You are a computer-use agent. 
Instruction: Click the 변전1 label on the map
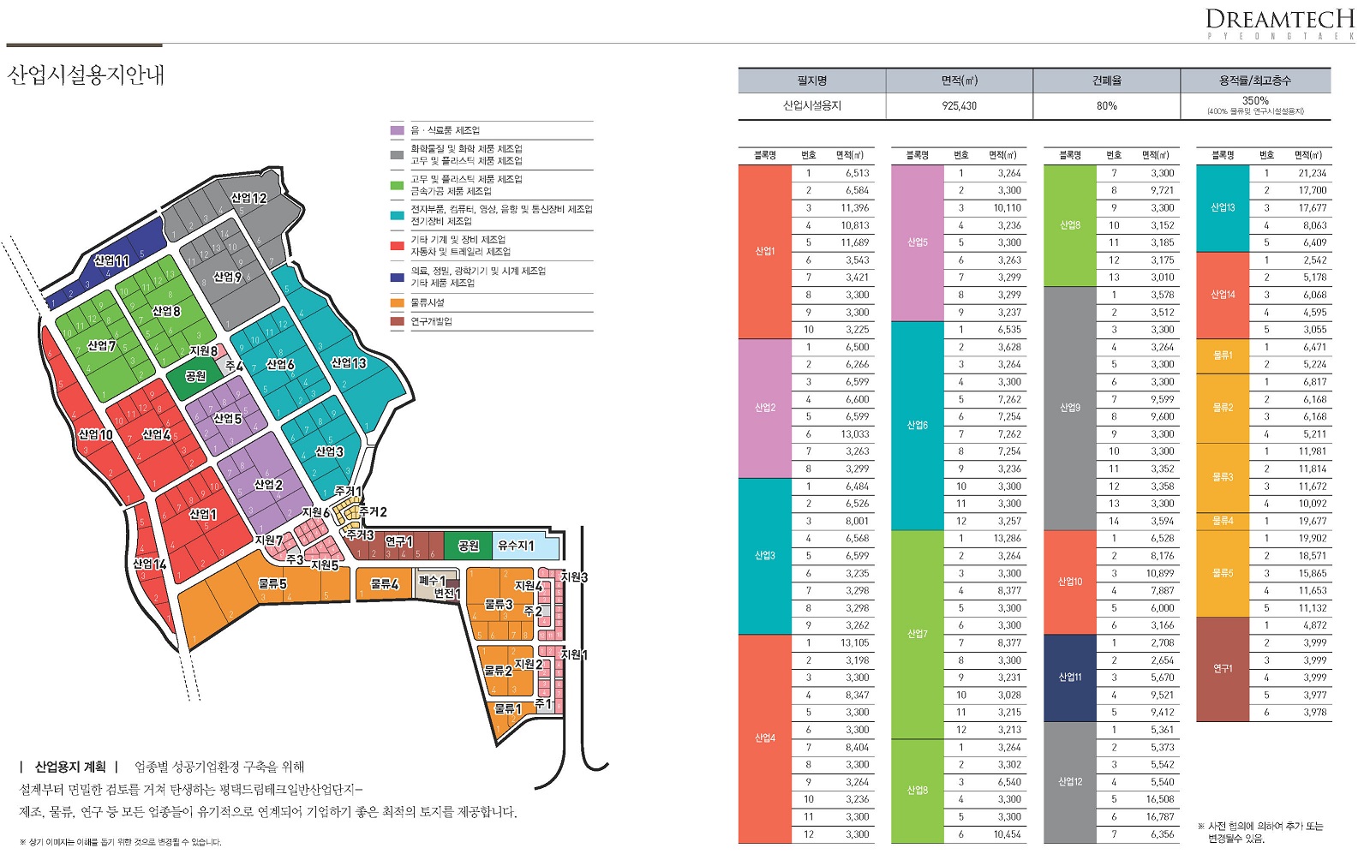tap(447, 594)
